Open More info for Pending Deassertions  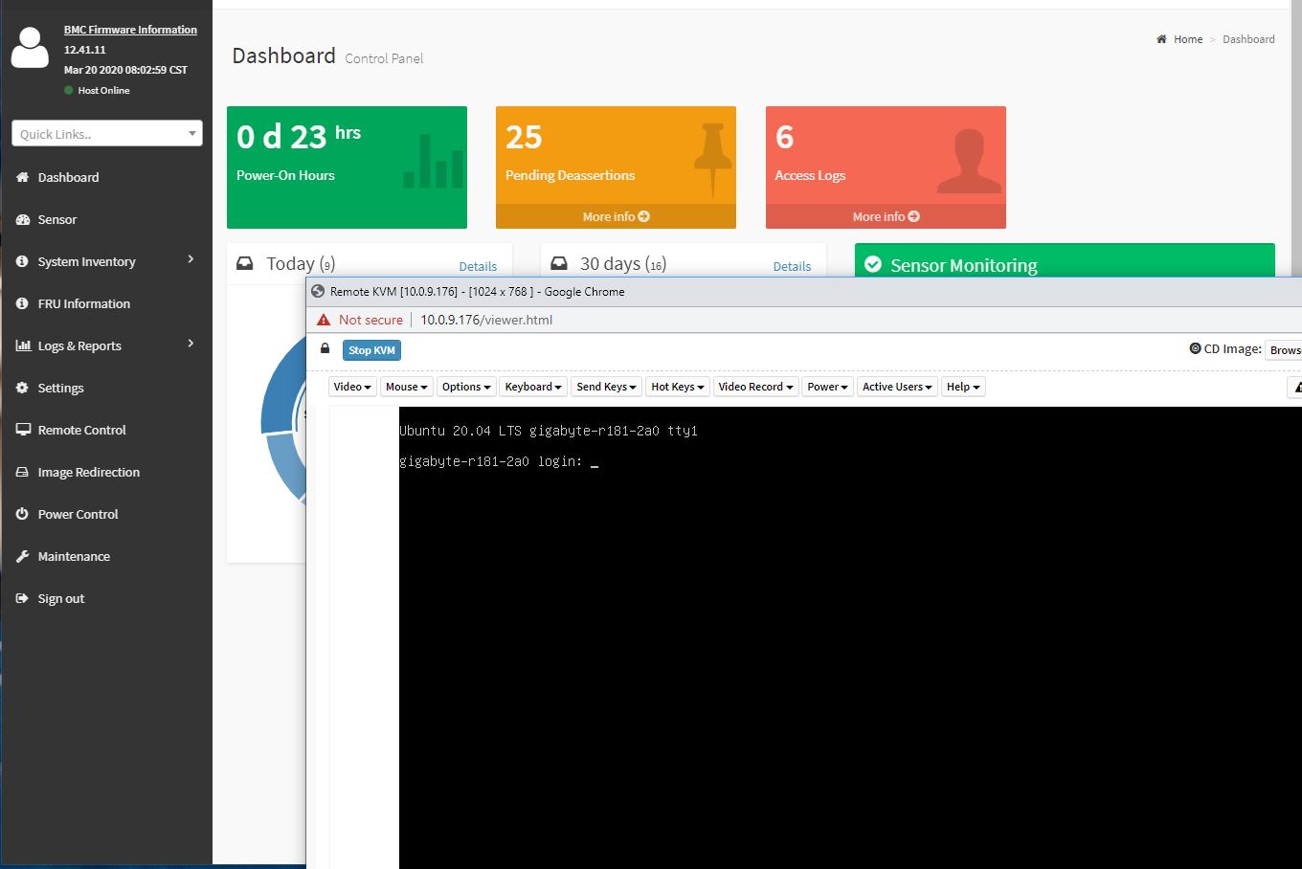[616, 216]
